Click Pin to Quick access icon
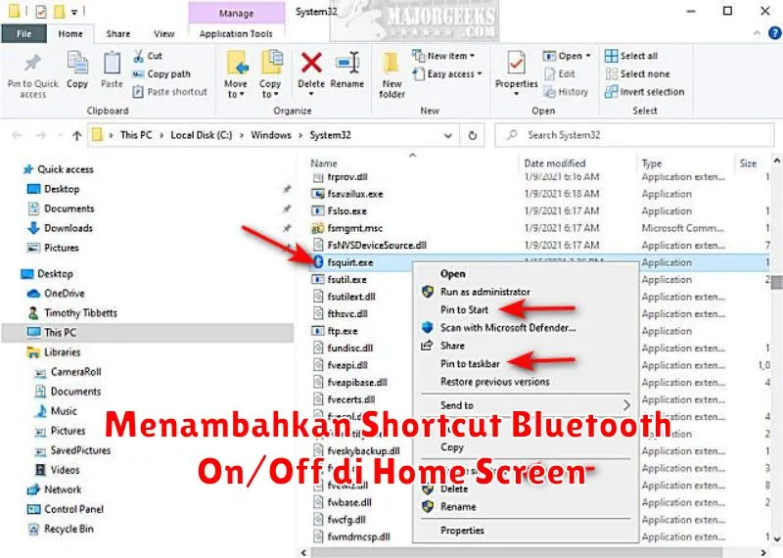 [32, 64]
